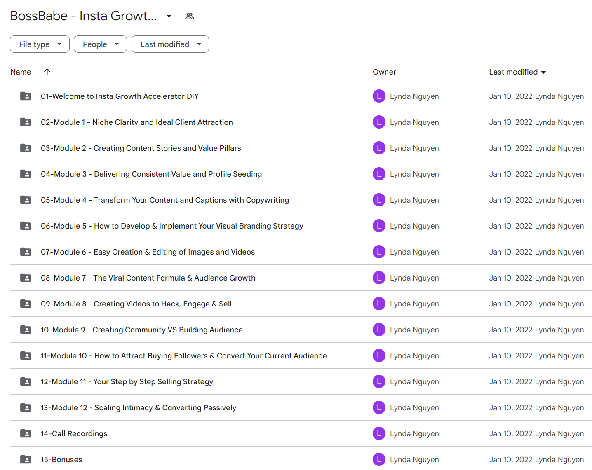Click folder icon of 09-Module 8 Creating Videos
Image resolution: width=592 pixels, height=470 pixels.
pos(26,304)
